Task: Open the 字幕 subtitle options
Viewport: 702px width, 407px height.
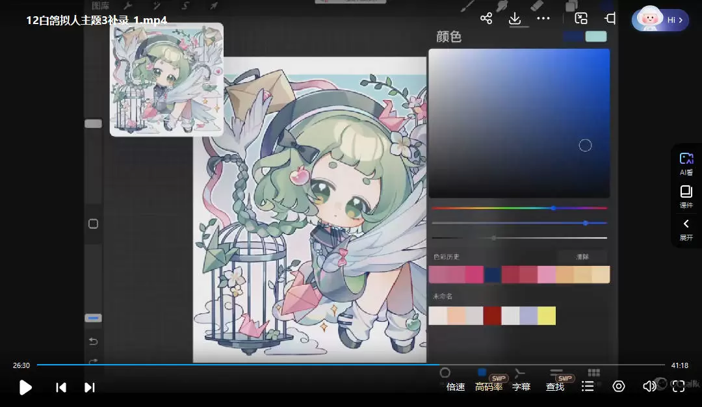Action: tap(521, 387)
